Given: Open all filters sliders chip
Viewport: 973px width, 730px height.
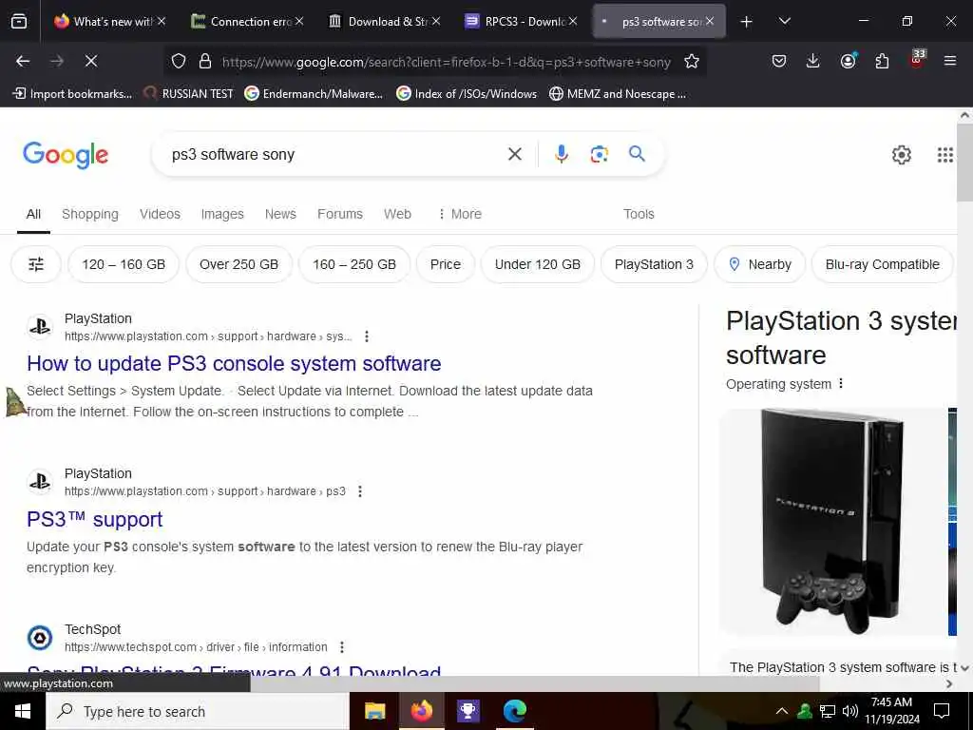Looking at the screenshot, I should 36,264.
